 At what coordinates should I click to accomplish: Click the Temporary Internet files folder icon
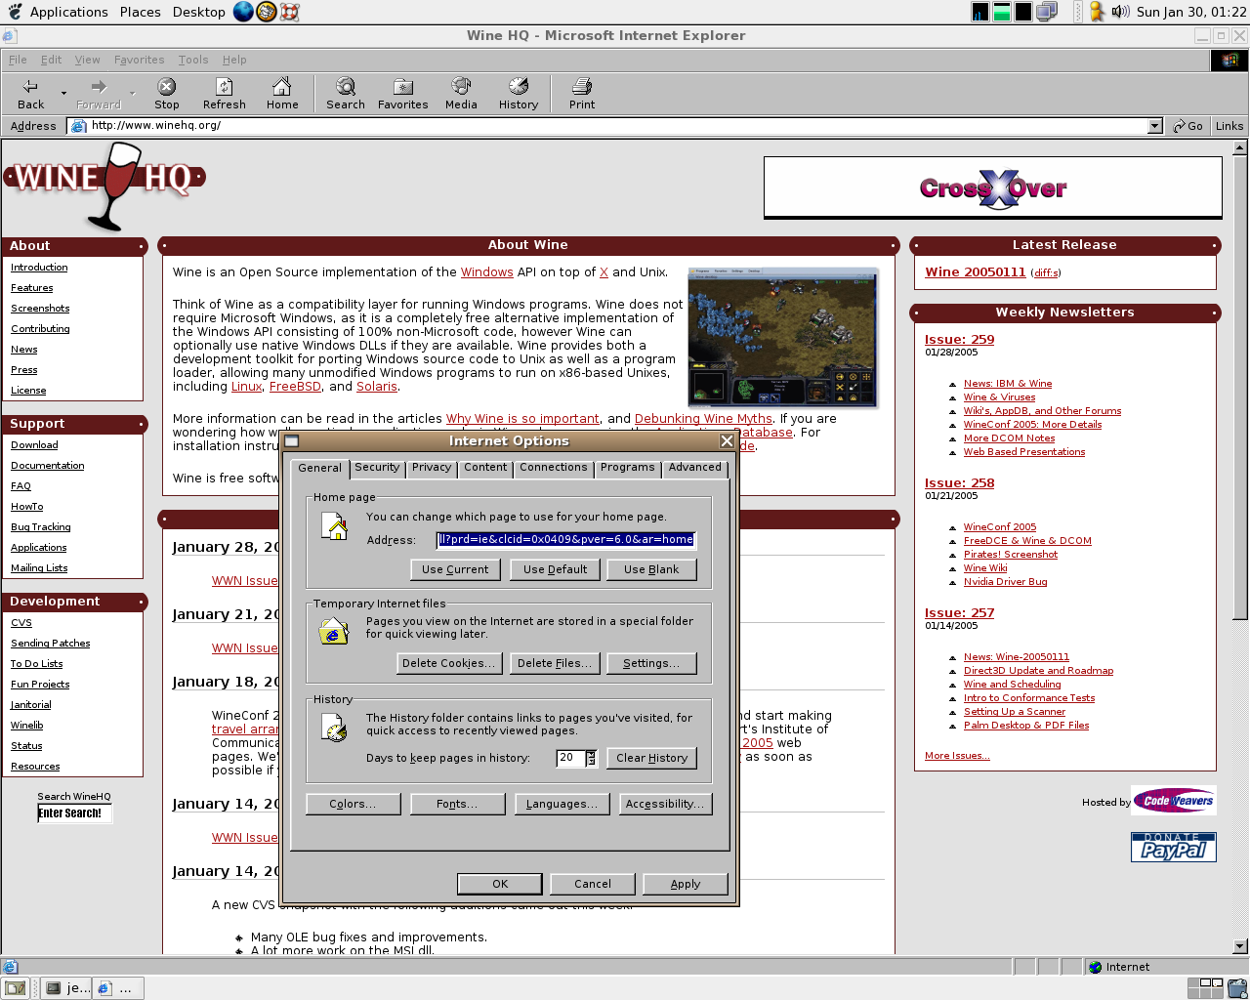coord(334,631)
